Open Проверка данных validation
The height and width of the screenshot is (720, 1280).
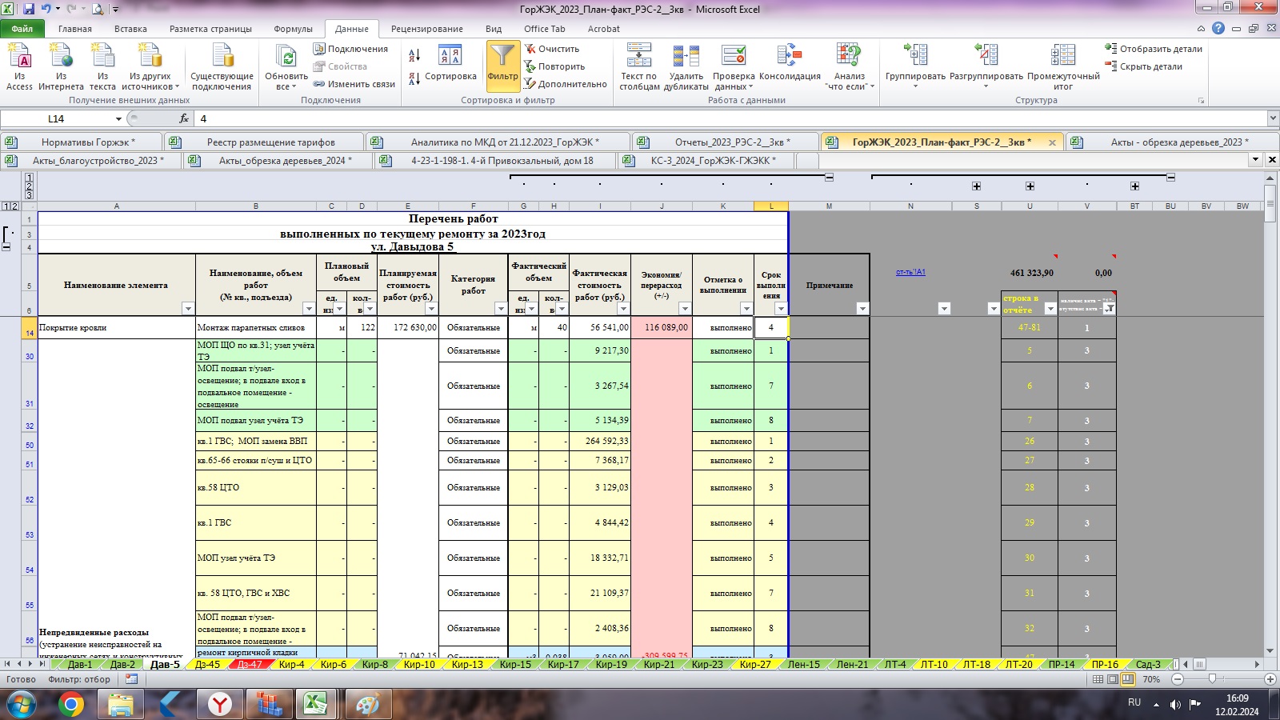734,66
